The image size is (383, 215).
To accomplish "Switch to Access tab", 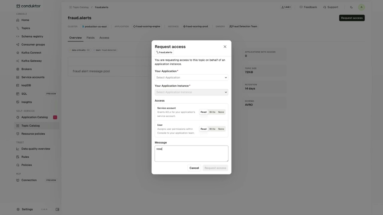I will (104, 38).
